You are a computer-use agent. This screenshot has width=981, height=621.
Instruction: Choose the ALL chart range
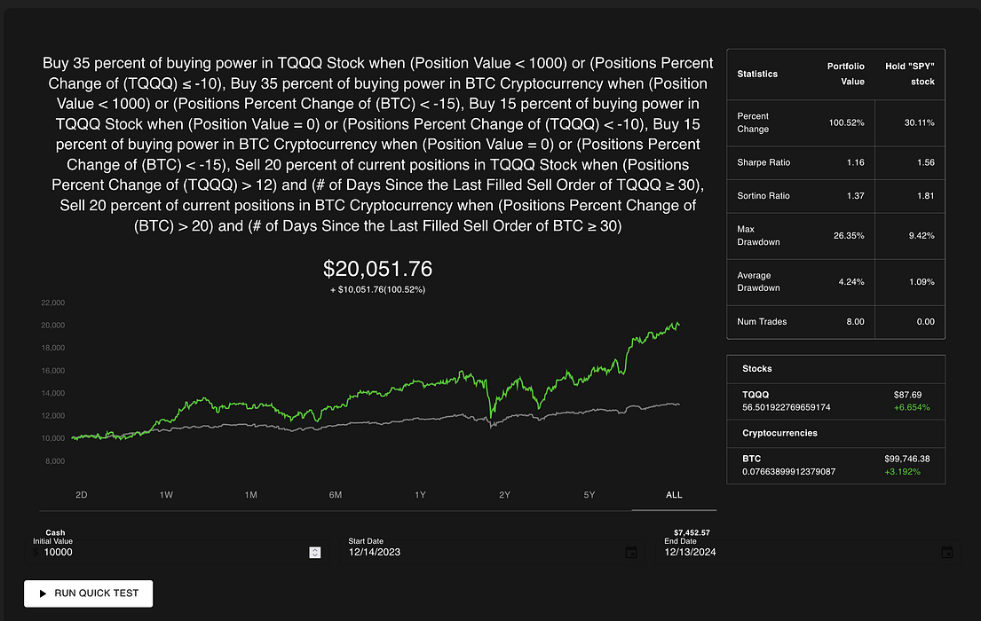[x=674, y=495]
